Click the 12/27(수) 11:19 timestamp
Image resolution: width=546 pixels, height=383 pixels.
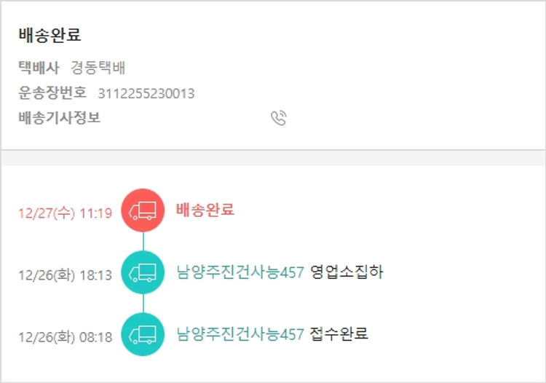pyautogui.click(x=65, y=213)
